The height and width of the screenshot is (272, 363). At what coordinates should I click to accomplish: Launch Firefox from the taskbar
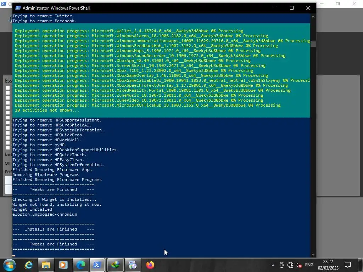point(150,265)
